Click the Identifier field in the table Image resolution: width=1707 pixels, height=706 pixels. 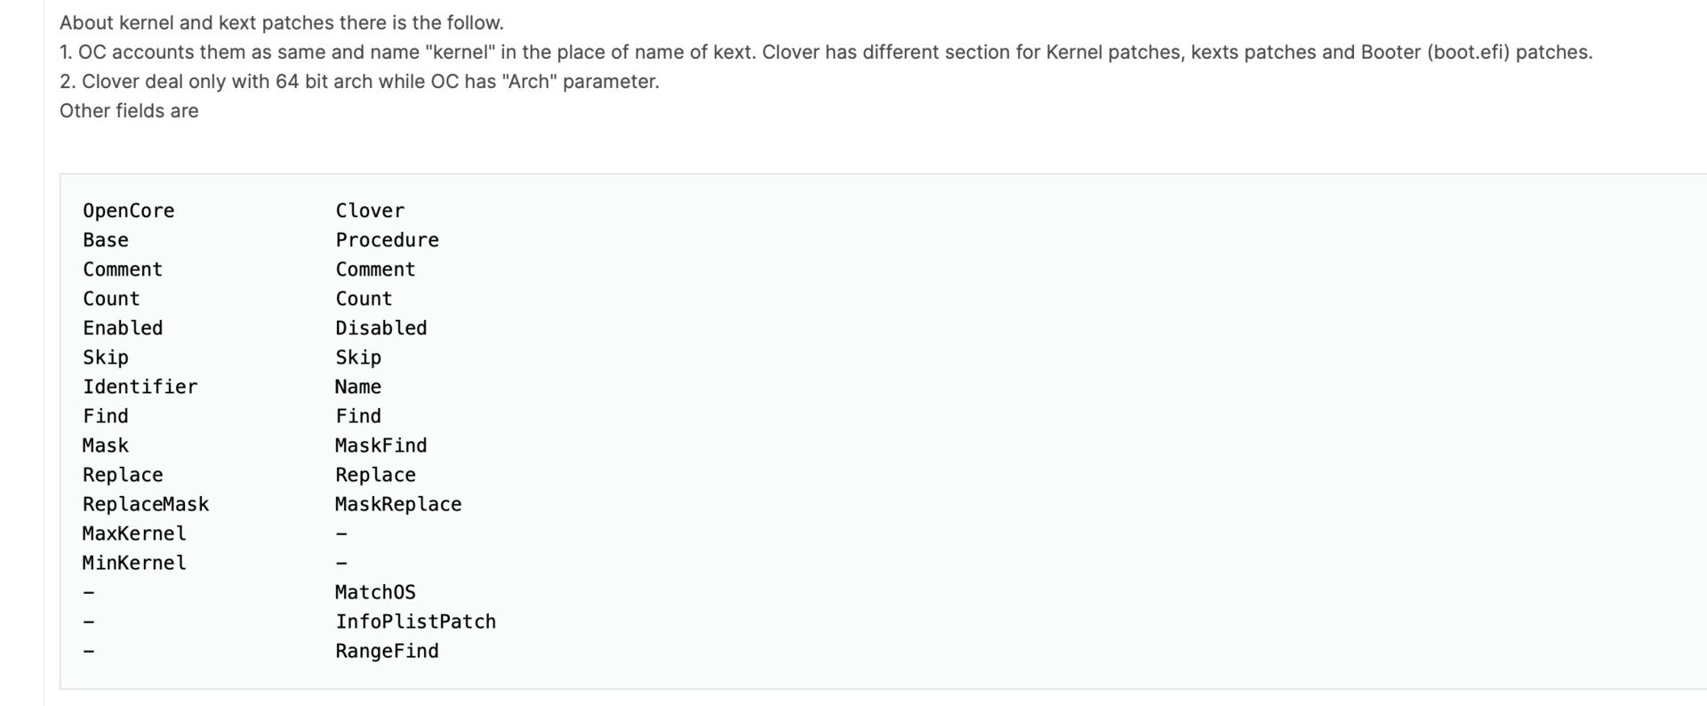140,387
